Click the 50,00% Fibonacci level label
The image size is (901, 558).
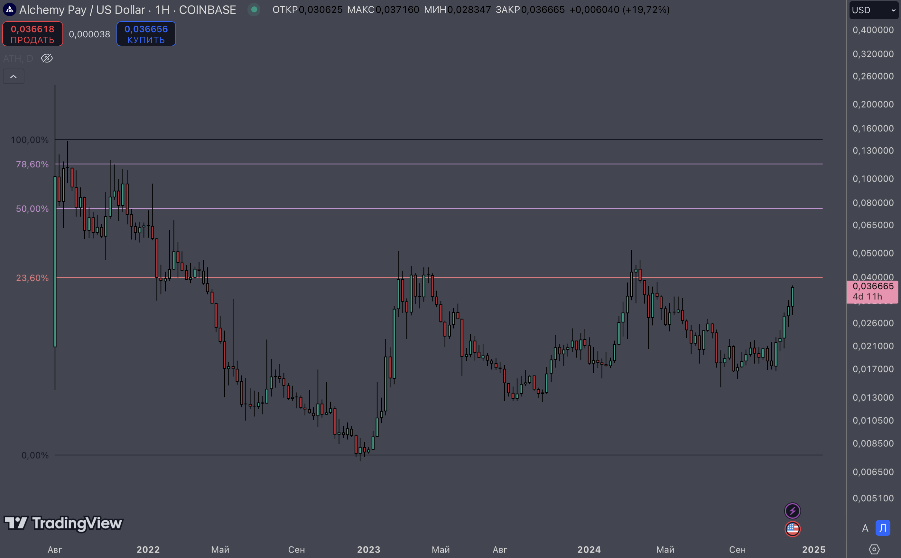(x=32, y=209)
